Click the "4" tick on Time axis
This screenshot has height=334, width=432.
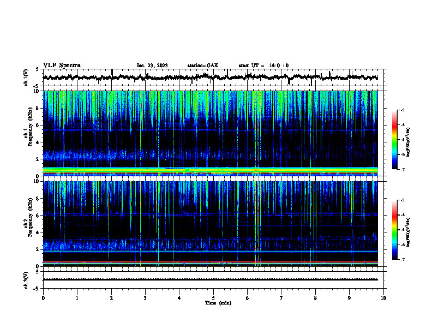179,298
